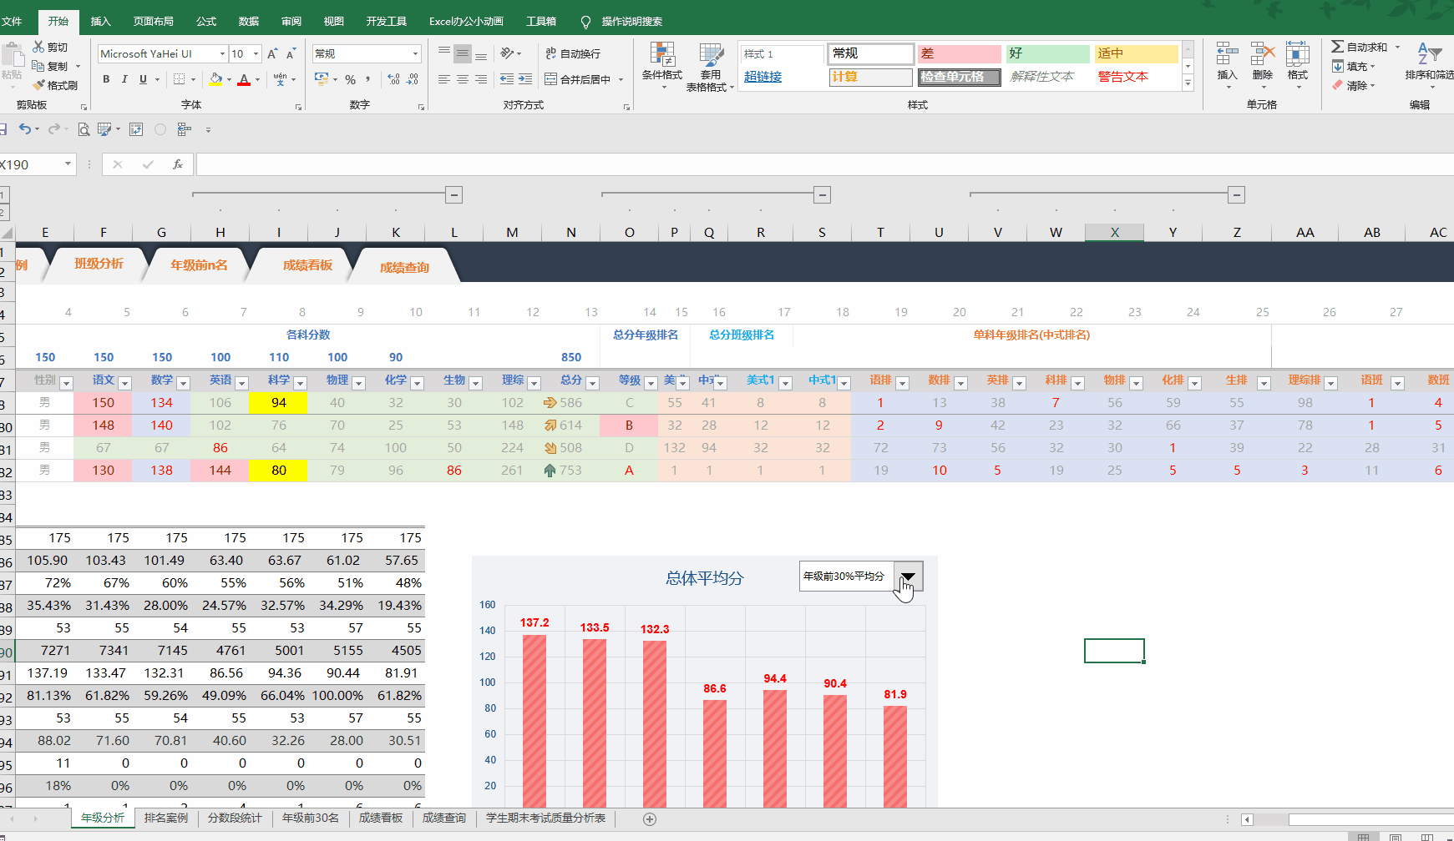The width and height of the screenshot is (1454, 841).
Task: Click the 成绩查询 navigation button
Action: click(x=404, y=267)
